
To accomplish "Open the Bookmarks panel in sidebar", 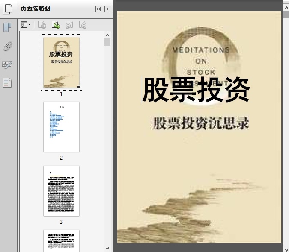I will point(7,28).
